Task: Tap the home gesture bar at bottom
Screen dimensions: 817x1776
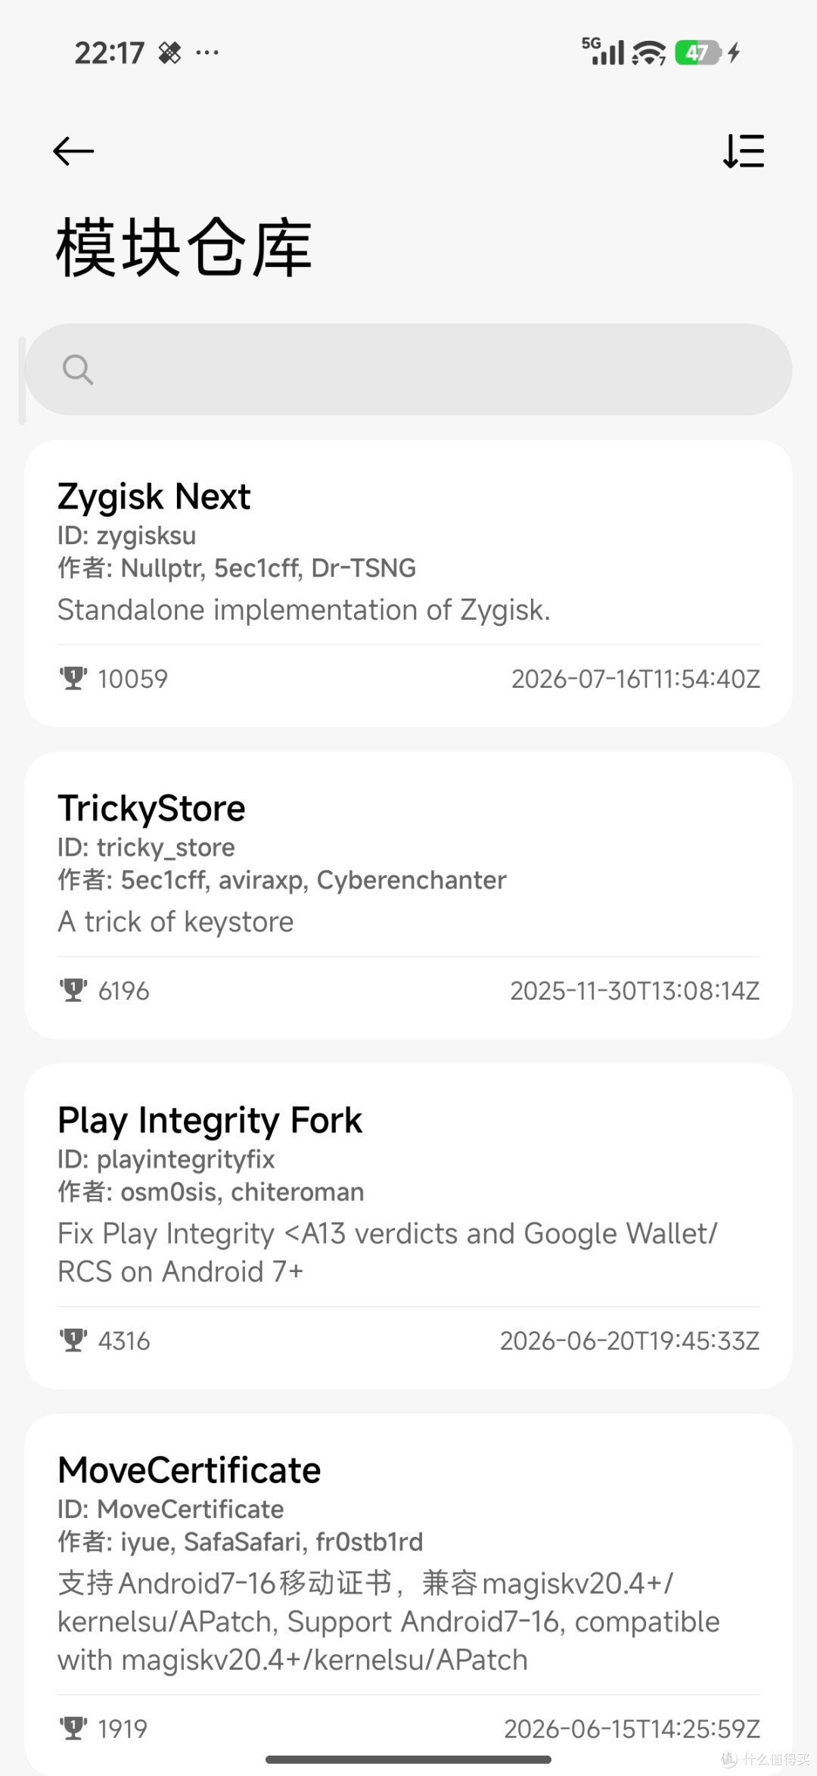Action: [x=408, y=1759]
